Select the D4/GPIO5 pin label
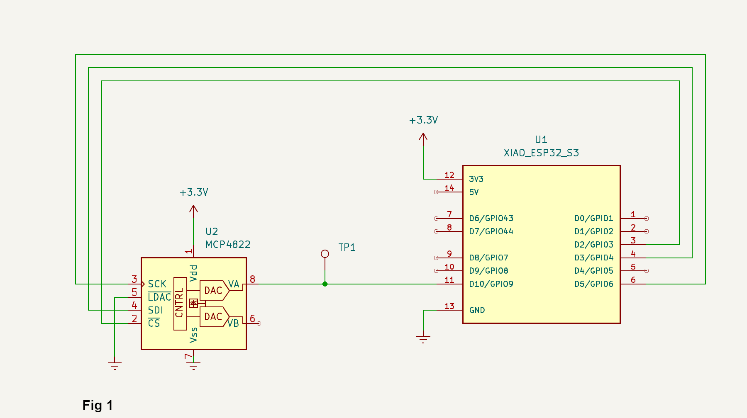Image resolution: width=747 pixels, height=418 pixels. pyautogui.click(x=594, y=271)
